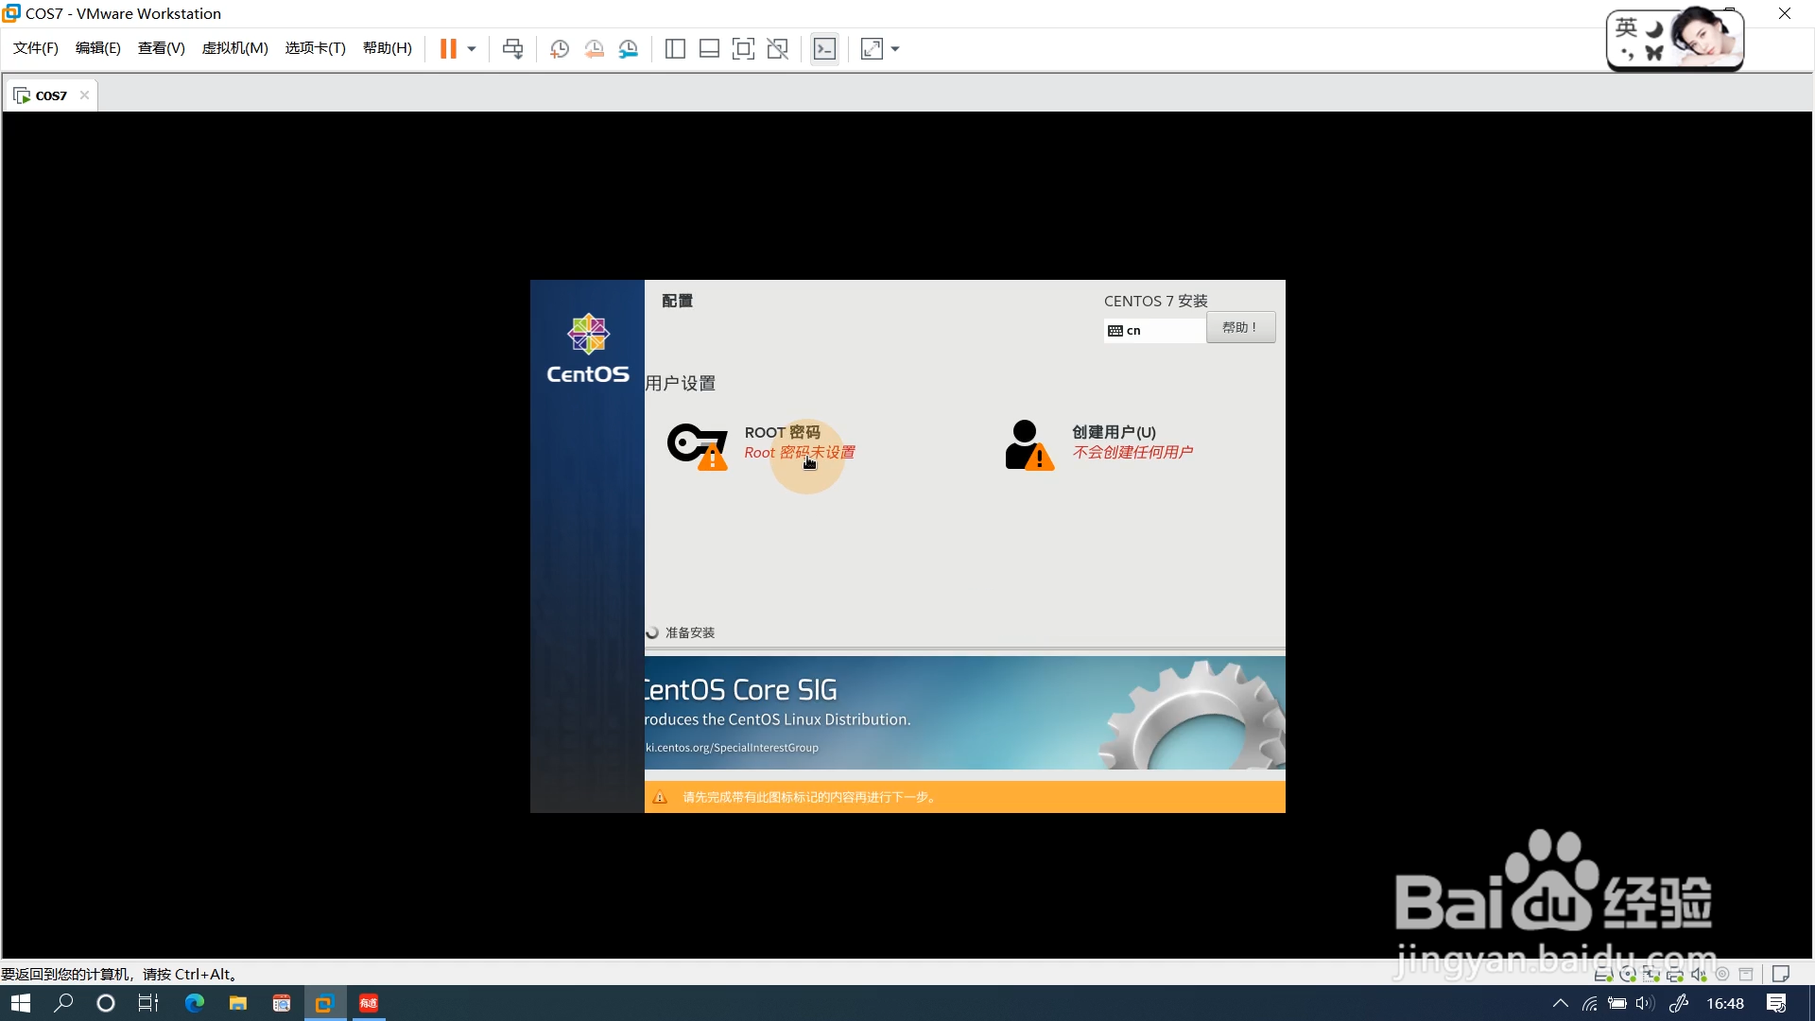This screenshot has height=1021, width=1815.
Task: Show hidden system tray icons
Action: [x=1560, y=1003]
